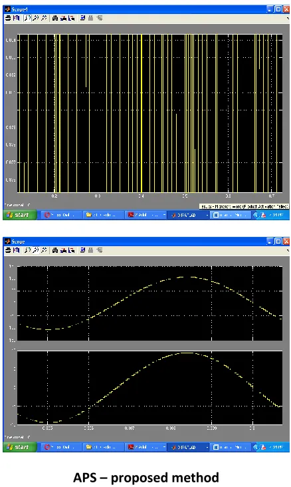Screen dimensions: 291x487
Task: Open PDF taskbar item below Scope1 window
Action: (x=145, y=215)
